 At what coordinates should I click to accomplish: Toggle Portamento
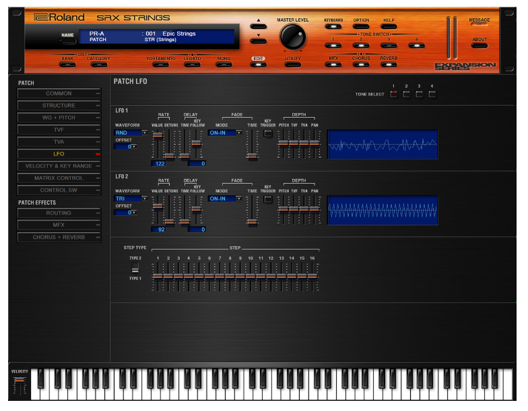(x=160, y=65)
